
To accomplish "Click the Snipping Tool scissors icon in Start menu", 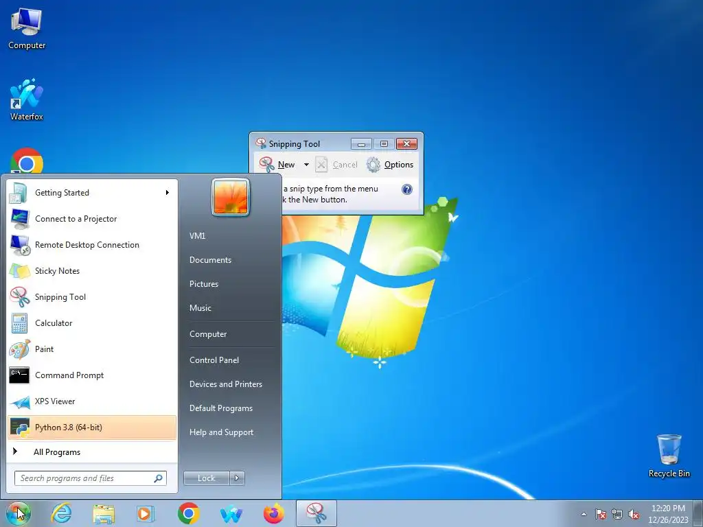I will coord(19,297).
